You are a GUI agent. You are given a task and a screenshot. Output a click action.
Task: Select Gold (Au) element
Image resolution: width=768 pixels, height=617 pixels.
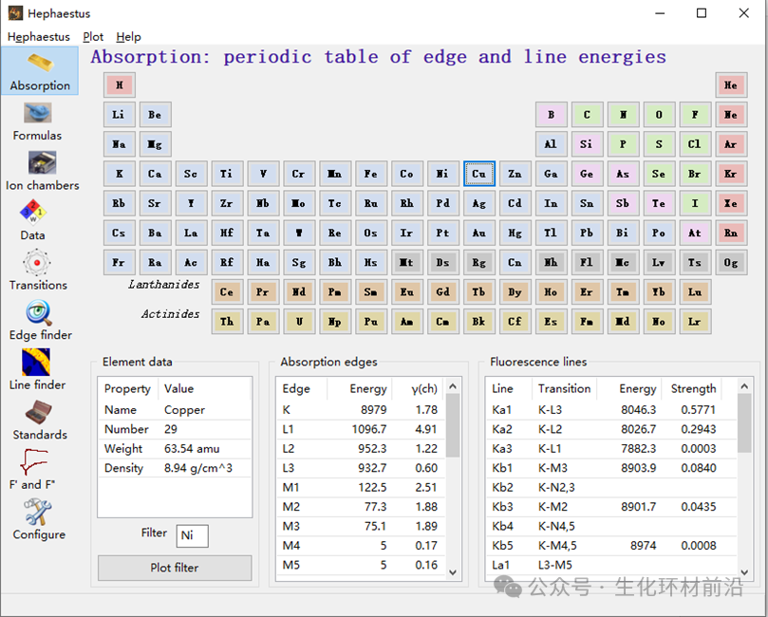pyautogui.click(x=479, y=234)
